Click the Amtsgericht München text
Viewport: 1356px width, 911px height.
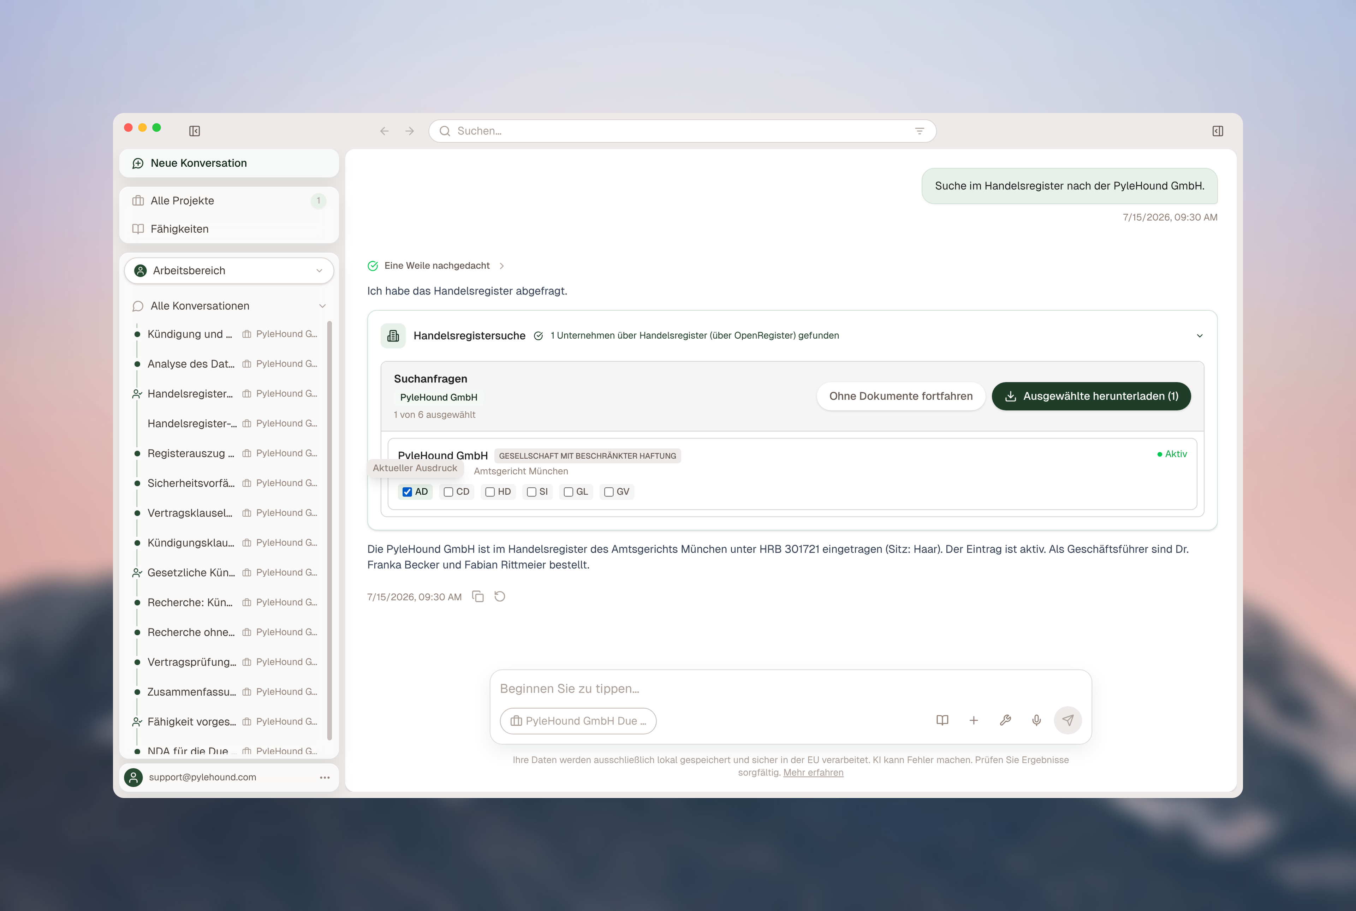pyautogui.click(x=521, y=471)
